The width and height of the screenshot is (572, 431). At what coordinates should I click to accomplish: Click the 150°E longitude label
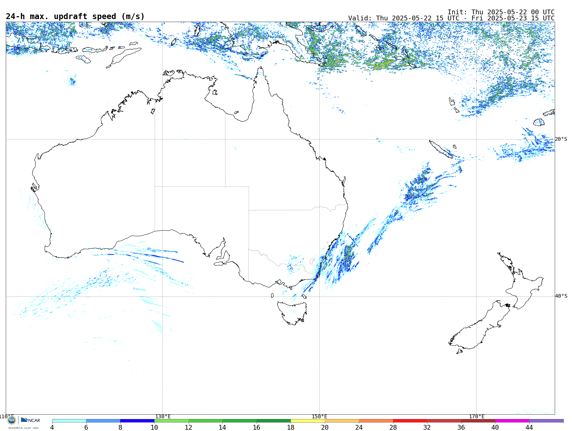(x=319, y=417)
